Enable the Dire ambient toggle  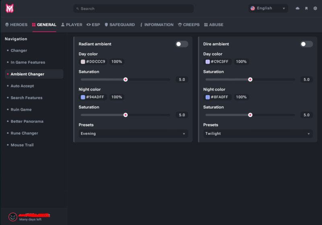coord(306,44)
